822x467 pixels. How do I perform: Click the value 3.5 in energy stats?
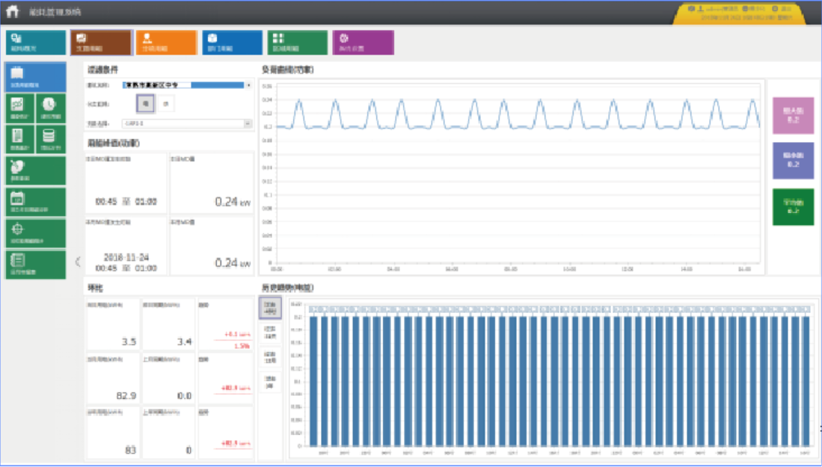pyautogui.click(x=129, y=341)
